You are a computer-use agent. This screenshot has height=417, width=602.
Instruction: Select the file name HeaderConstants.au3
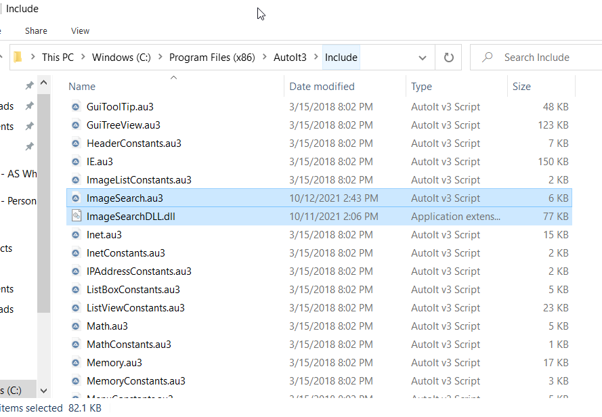click(134, 144)
